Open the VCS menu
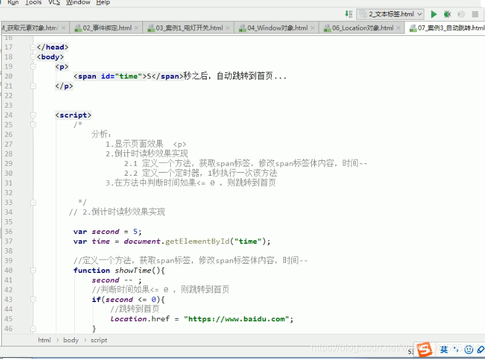 coord(54,2)
